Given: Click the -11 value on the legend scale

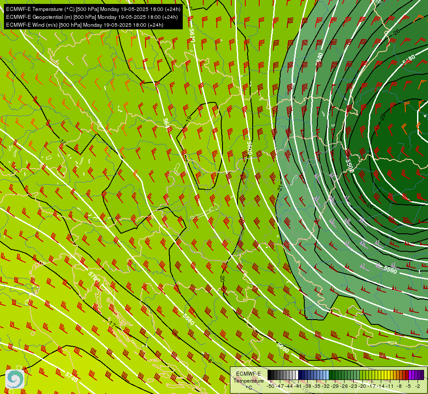Looking at the screenshot, I should pyautogui.click(x=390, y=386).
